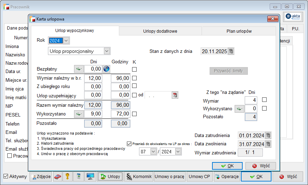
Task: Click the help icon next to Bezpłatny days
Action: tap(106, 69)
